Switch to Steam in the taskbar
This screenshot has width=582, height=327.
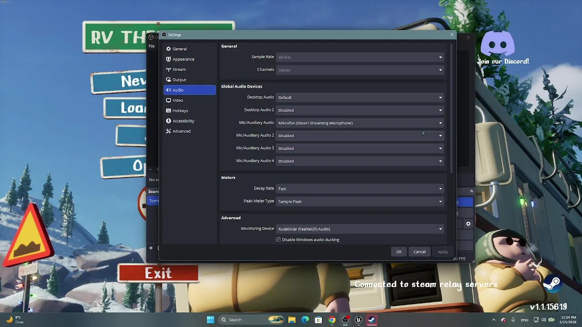371,320
